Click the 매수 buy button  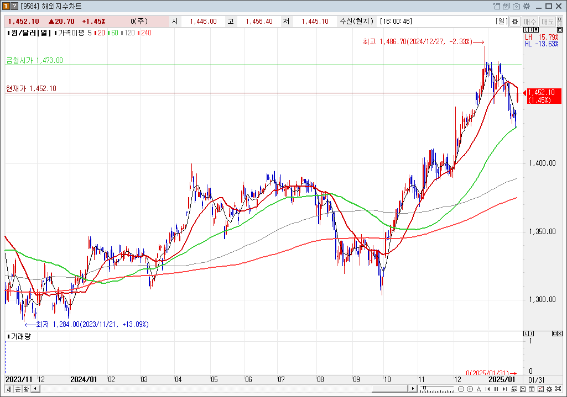530,22
